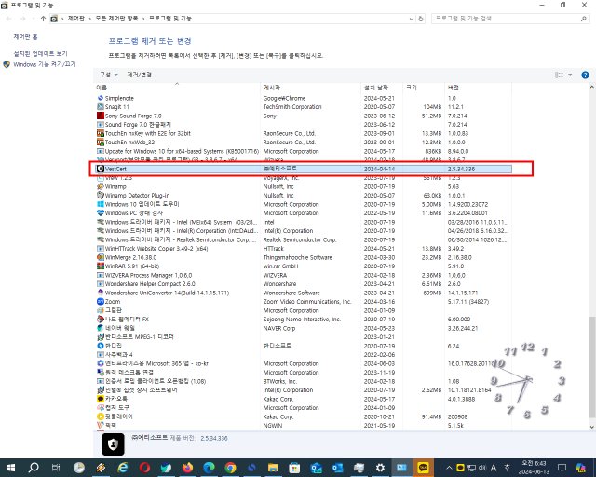Open the blue help question mark icon
The height and width of the screenshot is (477, 596).
[585, 75]
